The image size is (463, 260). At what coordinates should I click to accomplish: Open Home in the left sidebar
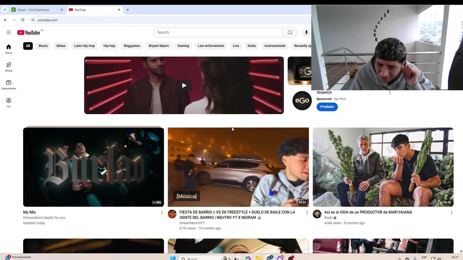9,49
